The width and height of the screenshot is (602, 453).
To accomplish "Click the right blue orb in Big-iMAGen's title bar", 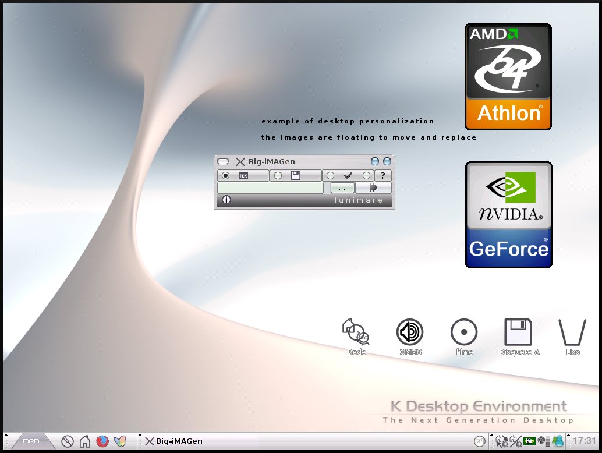I will click(387, 161).
